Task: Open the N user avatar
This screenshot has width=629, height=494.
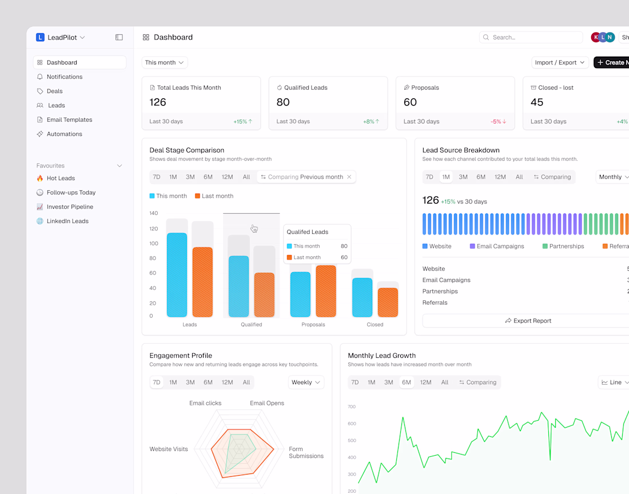Action: pyautogui.click(x=610, y=37)
